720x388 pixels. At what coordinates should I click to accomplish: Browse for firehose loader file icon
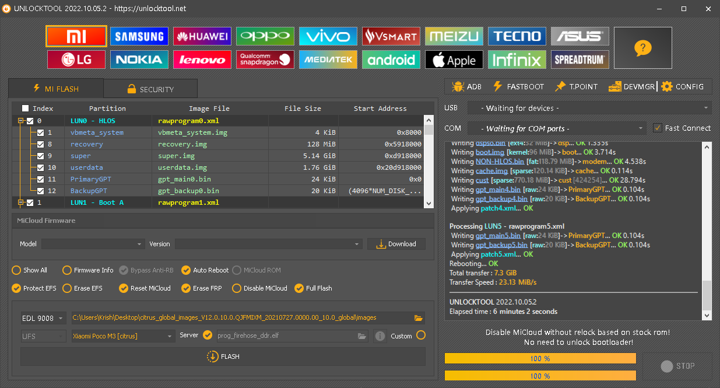tap(361, 336)
